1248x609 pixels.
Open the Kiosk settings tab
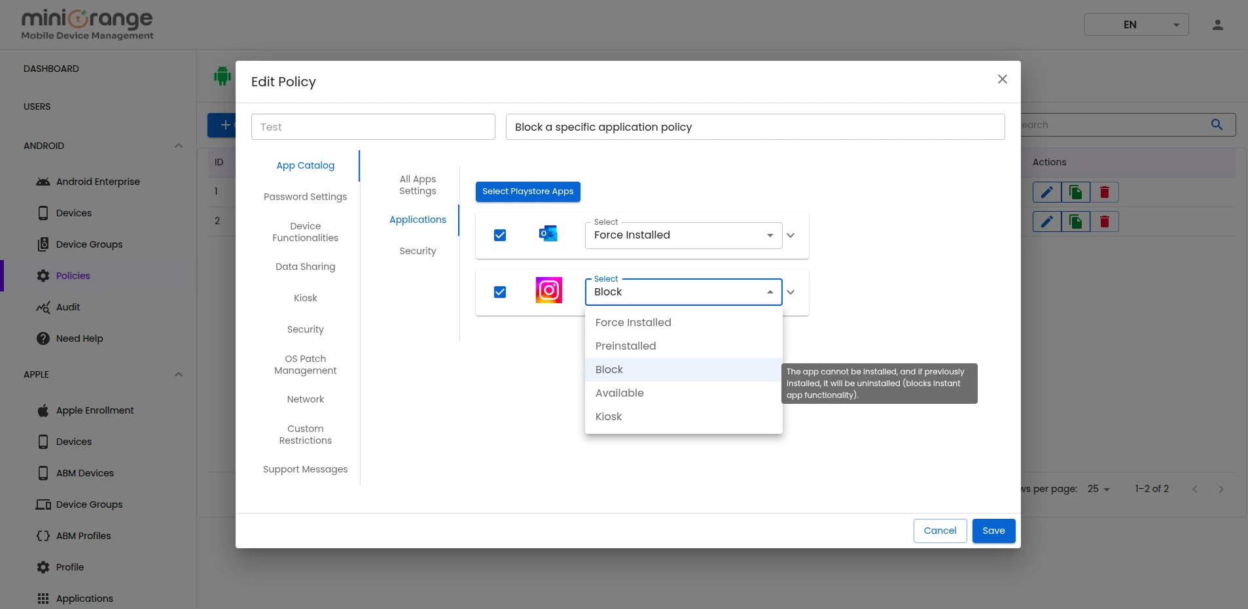(305, 298)
